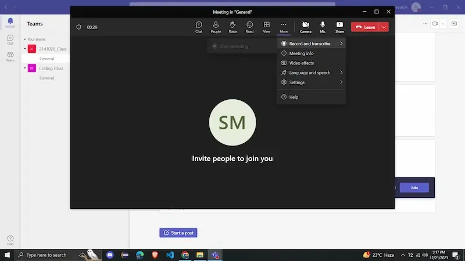Viewport: 465px width, 261px height.
Task: Change the meeting View layout
Action: tap(267, 27)
